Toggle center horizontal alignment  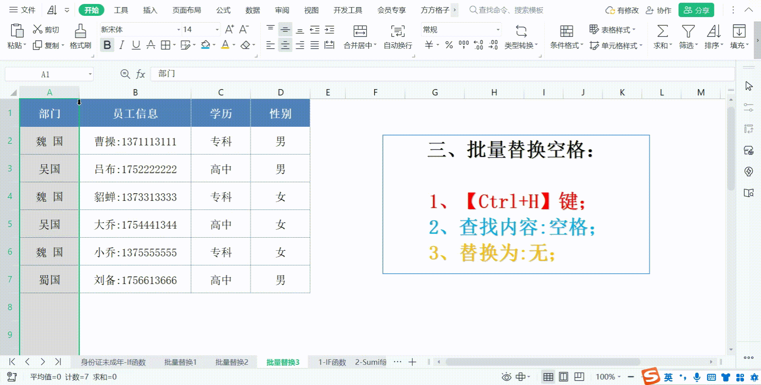(x=285, y=45)
